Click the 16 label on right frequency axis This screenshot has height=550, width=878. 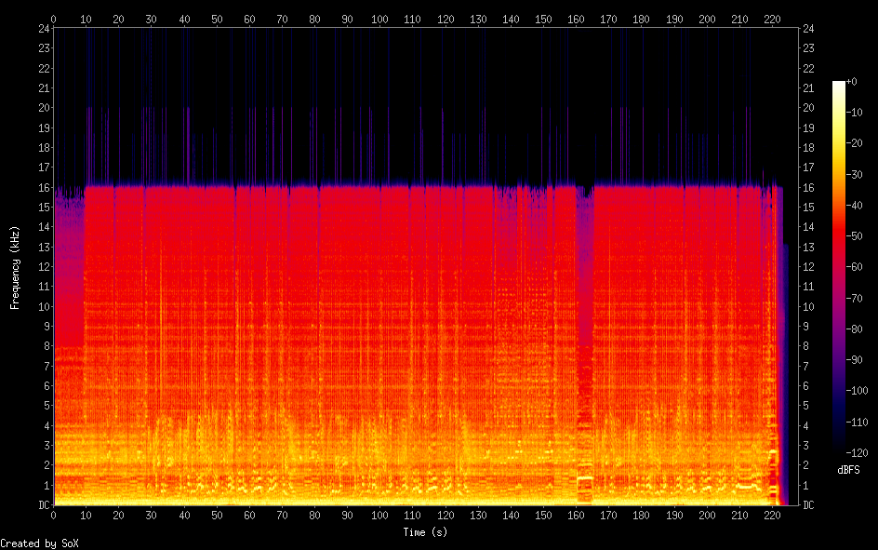click(x=808, y=187)
